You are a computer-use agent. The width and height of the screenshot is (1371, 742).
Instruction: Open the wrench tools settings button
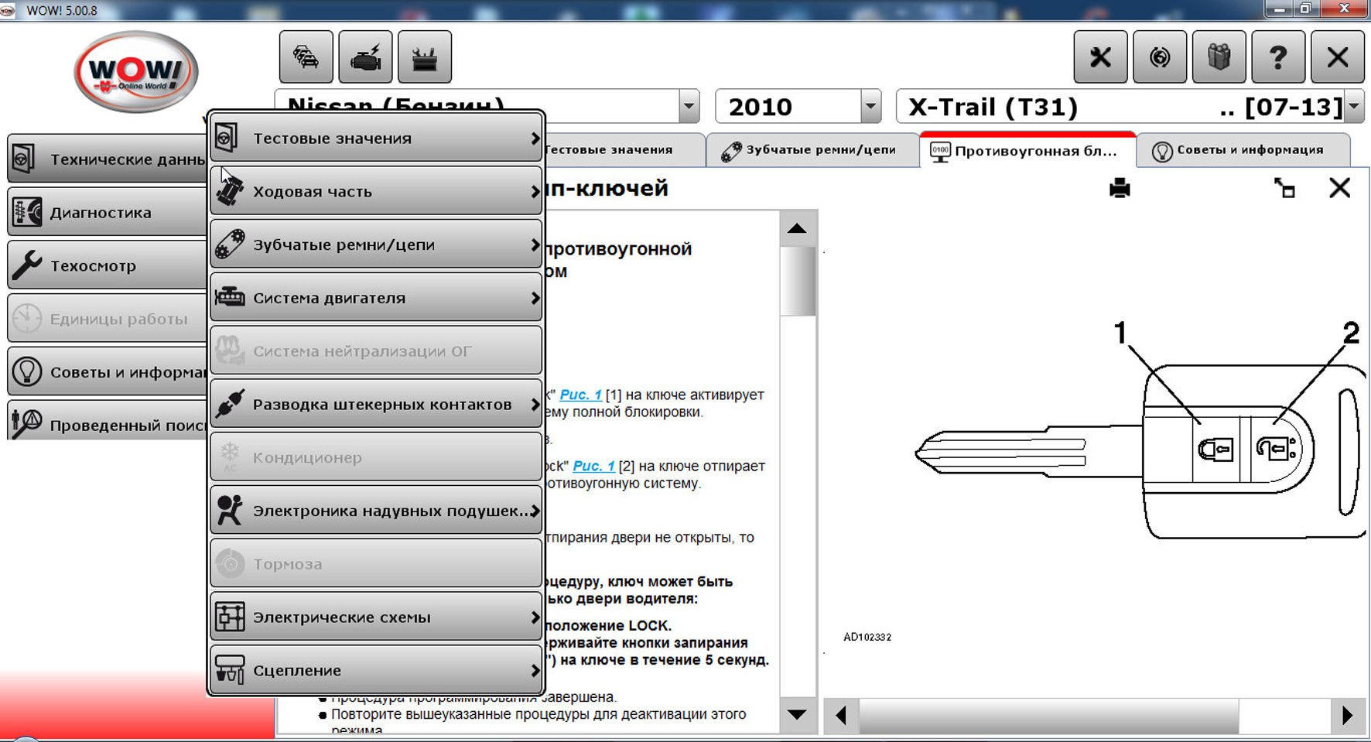pos(1099,57)
